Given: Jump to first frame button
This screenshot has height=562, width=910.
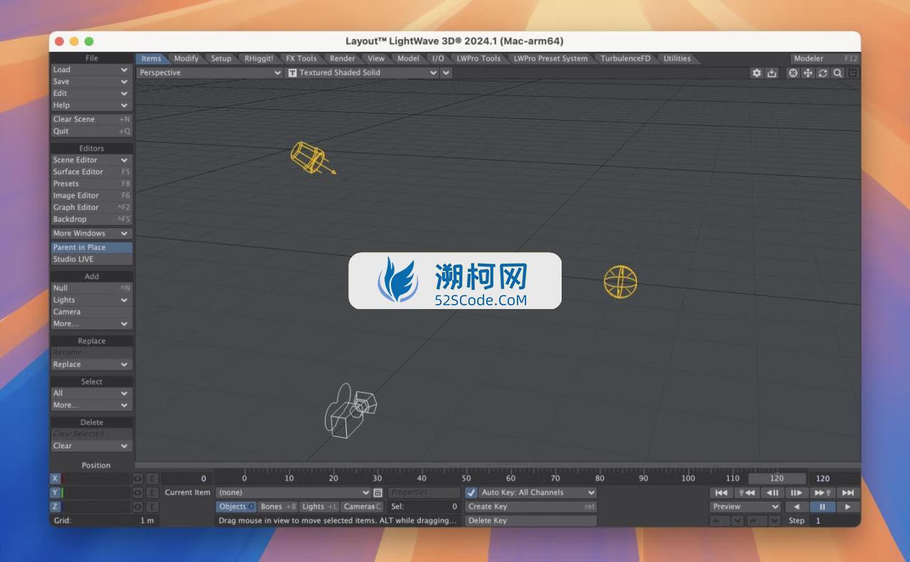Looking at the screenshot, I should pyautogui.click(x=721, y=492).
